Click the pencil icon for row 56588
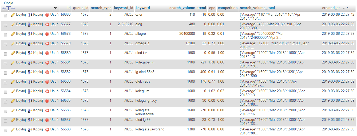The width and height of the screenshot is (357, 136). pyautogui.click(x=13, y=130)
